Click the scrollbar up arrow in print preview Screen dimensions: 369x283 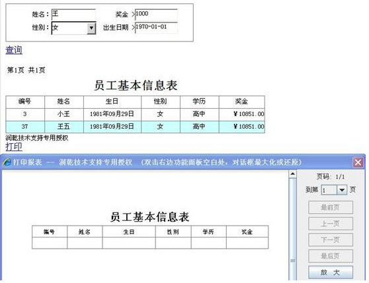pos(292,174)
